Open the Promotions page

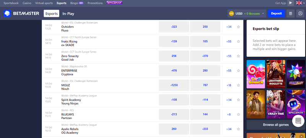95,3
